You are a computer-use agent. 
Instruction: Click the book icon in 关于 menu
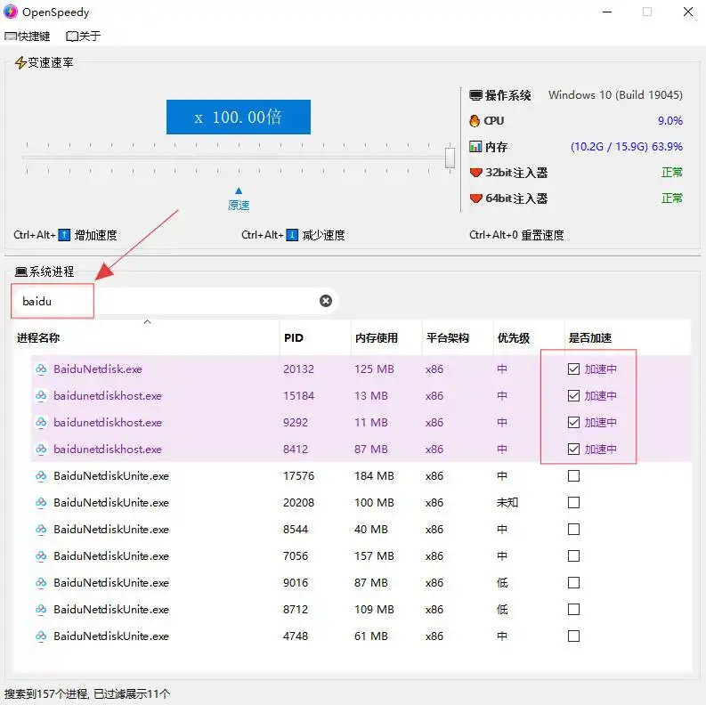(x=72, y=36)
